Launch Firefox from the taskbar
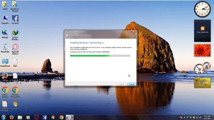 click(x=12, y=117)
